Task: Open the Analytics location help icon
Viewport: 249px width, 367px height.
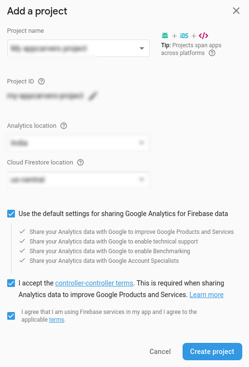Action: pyautogui.click(x=64, y=126)
